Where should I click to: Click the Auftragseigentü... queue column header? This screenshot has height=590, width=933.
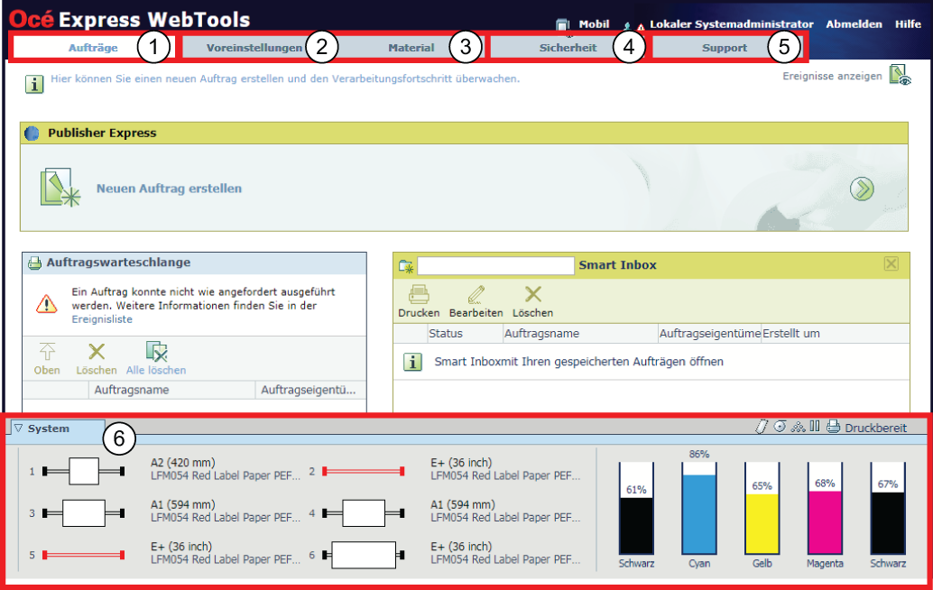pyautogui.click(x=310, y=390)
